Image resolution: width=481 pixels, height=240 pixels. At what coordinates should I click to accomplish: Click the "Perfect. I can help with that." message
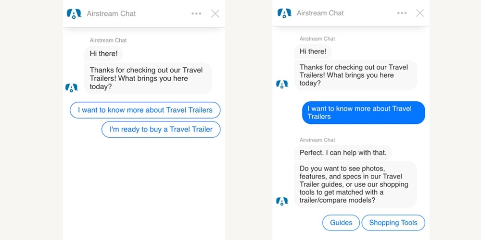tap(343, 153)
